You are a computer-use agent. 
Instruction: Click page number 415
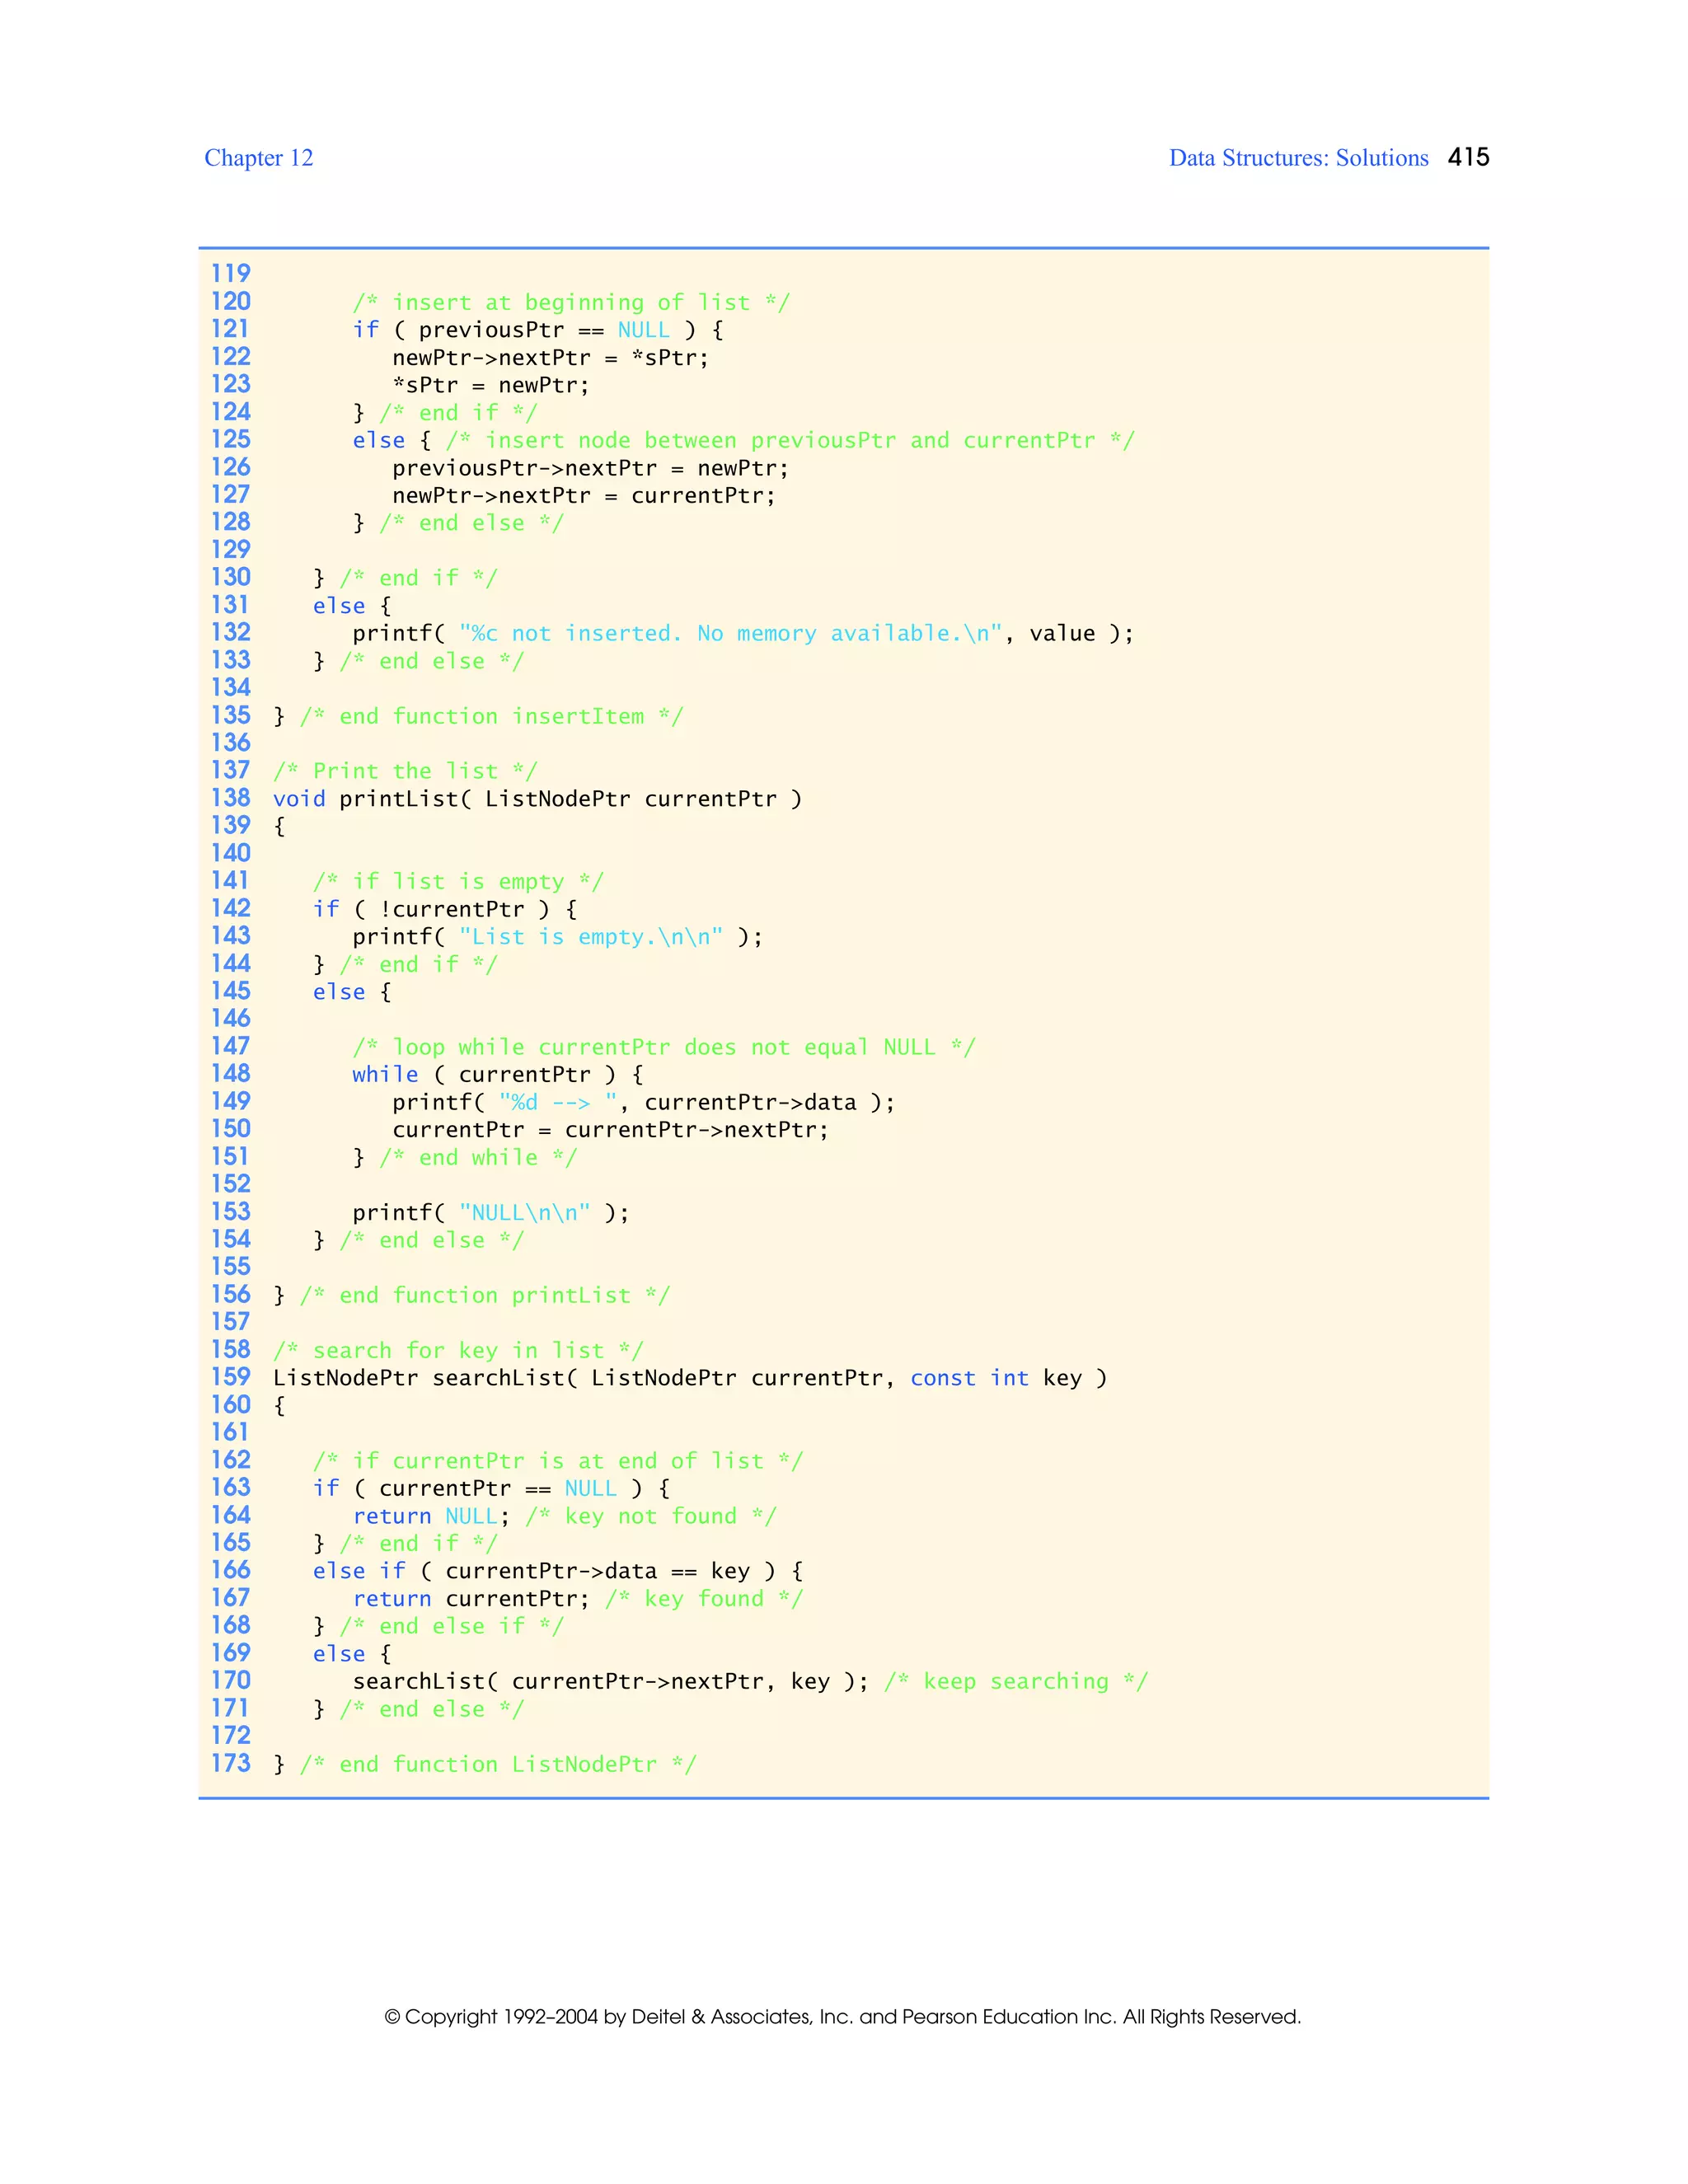(x=1468, y=157)
